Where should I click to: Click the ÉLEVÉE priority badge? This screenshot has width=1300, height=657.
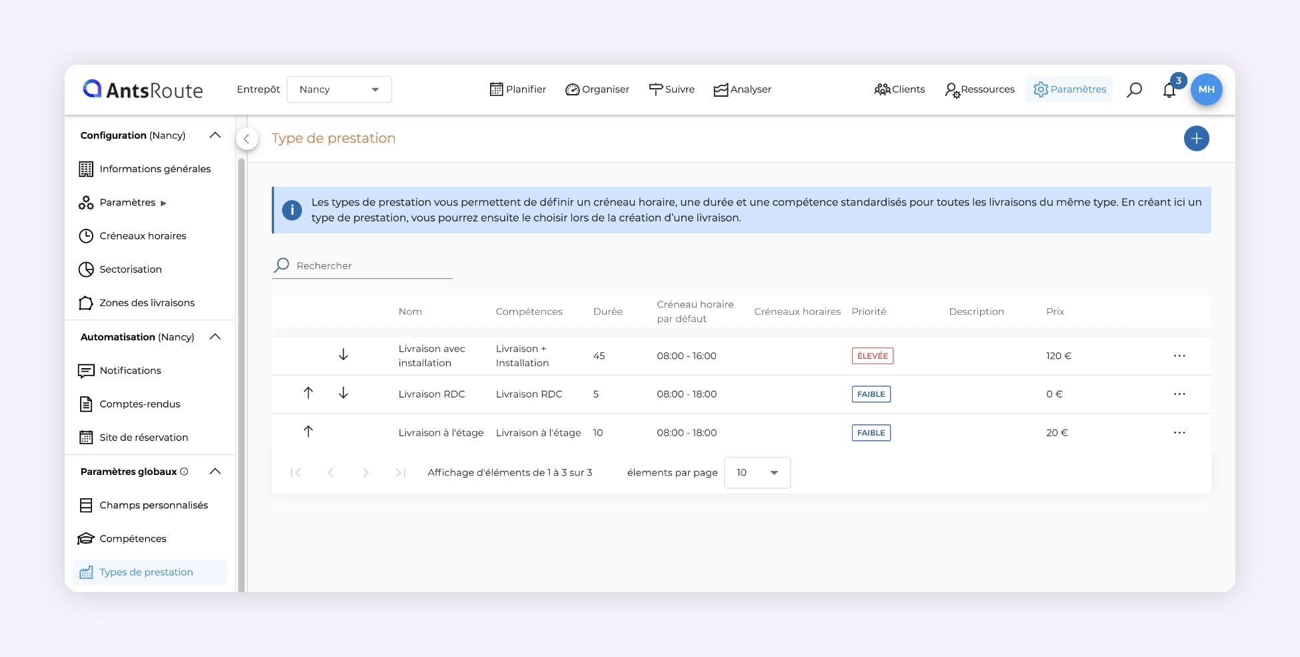click(871, 356)
